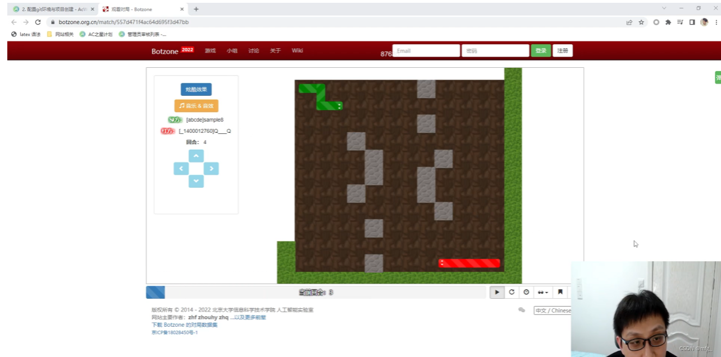Select green player [abcde]sample8 name
721x357 pixels.
pyautogui.click(x=205, y=119)
